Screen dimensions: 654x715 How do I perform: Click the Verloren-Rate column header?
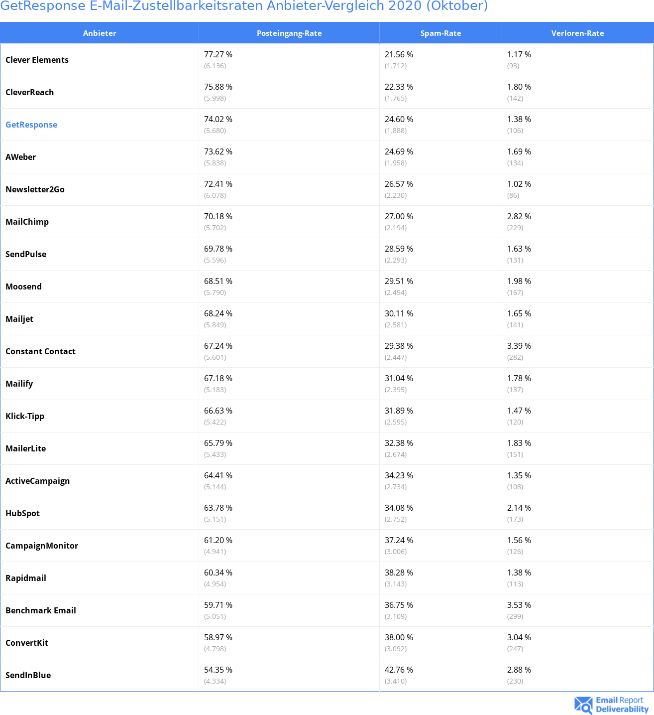577,33
